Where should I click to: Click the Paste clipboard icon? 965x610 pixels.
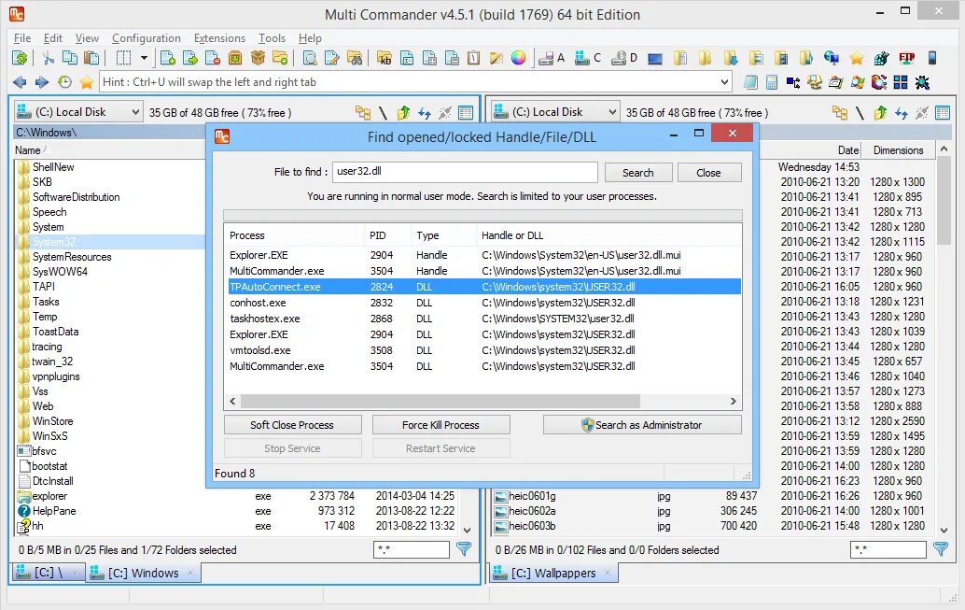click(91, 59)
